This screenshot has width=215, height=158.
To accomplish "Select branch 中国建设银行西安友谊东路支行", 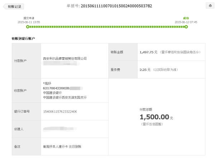I will [65, 97].
